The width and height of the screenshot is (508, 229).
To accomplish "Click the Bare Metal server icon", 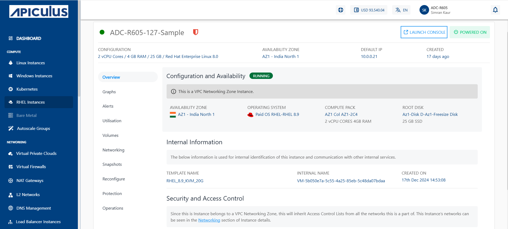I will (11, 115).
